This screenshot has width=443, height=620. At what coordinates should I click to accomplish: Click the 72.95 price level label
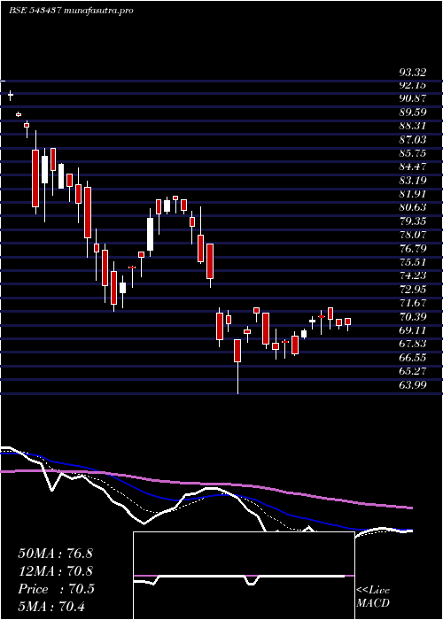413,290
